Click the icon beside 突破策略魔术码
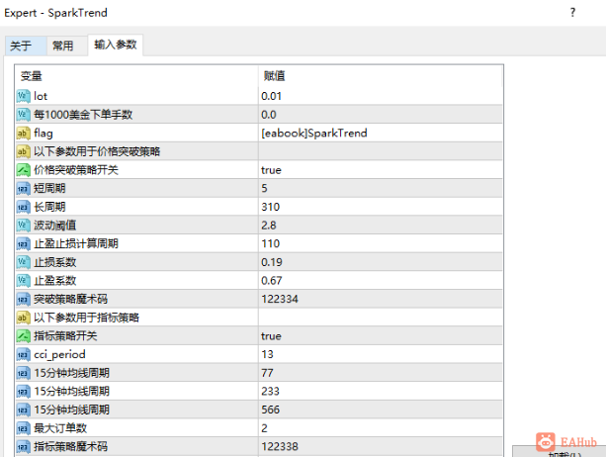 [x=23, y=299]
